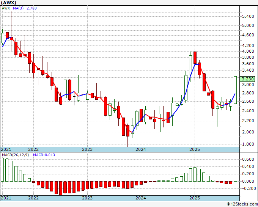Click the 1.800 price axis label
258x207 pixels.
point(247,144)
